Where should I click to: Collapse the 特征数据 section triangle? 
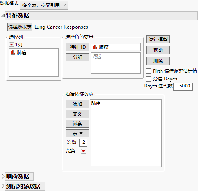pos(3,16)
